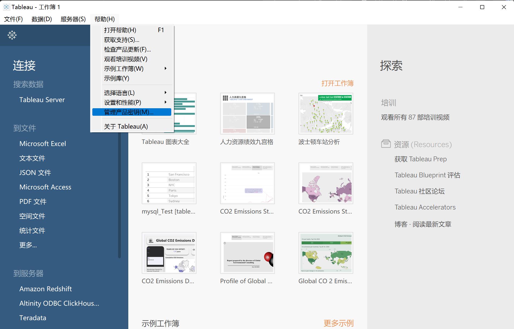
Task: Select 检查产品更新(F)... menu entry
Action: click(x=132, y=49)
